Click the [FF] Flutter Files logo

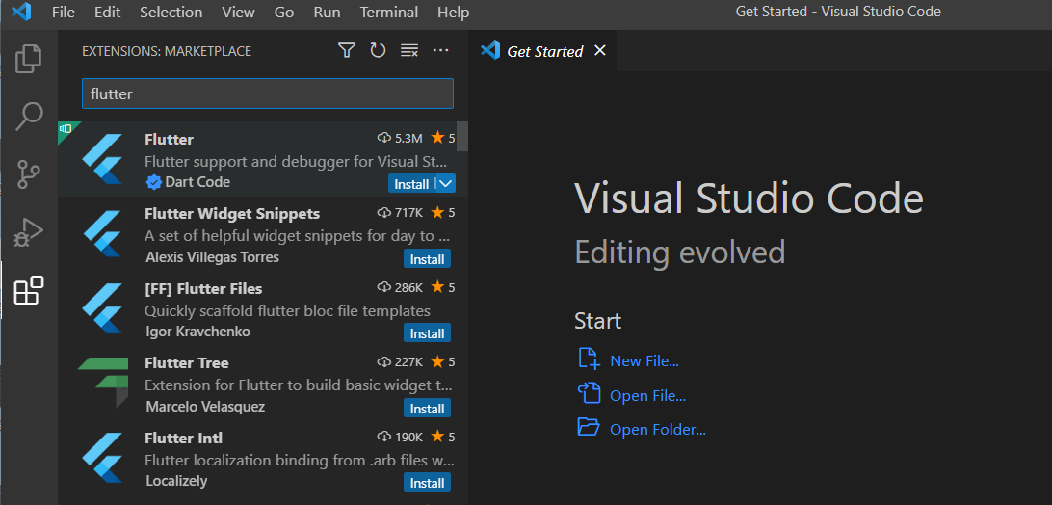tap(102, 308)
